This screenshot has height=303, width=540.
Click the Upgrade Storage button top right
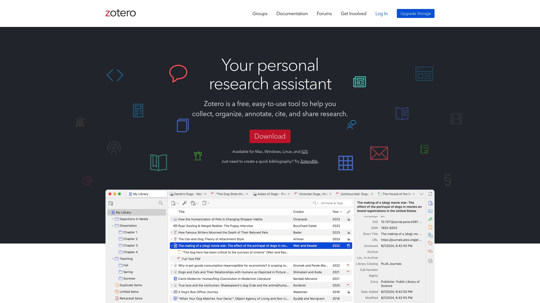tap(415, 13)
